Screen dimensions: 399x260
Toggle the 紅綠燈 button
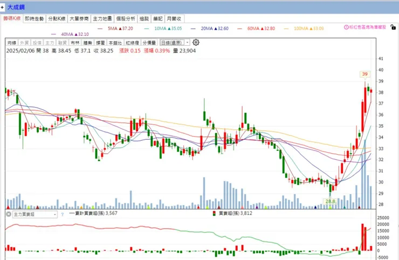(132, 43)
